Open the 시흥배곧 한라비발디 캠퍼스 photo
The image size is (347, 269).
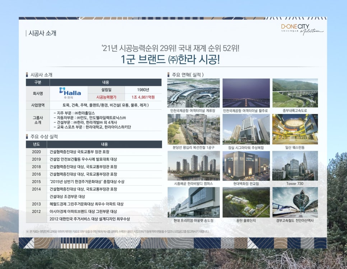194,166
